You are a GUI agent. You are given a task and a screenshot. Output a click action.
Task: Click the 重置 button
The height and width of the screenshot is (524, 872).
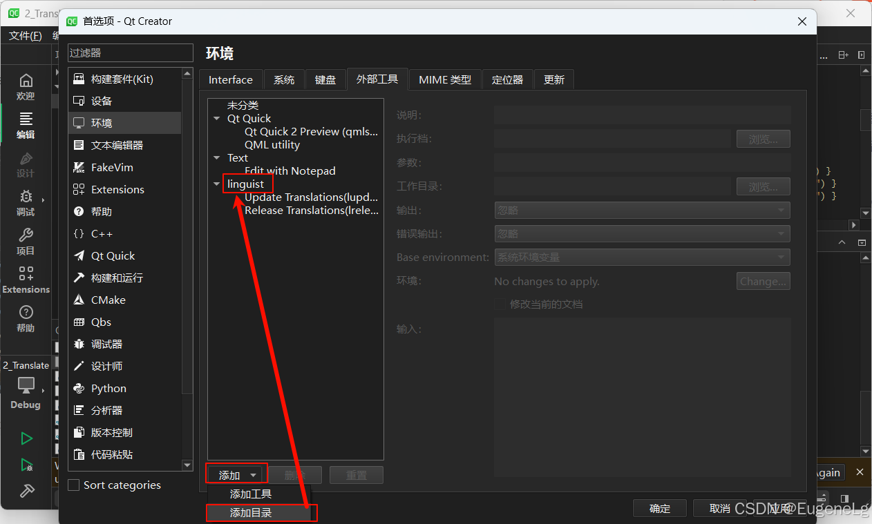tap(356, 475)
